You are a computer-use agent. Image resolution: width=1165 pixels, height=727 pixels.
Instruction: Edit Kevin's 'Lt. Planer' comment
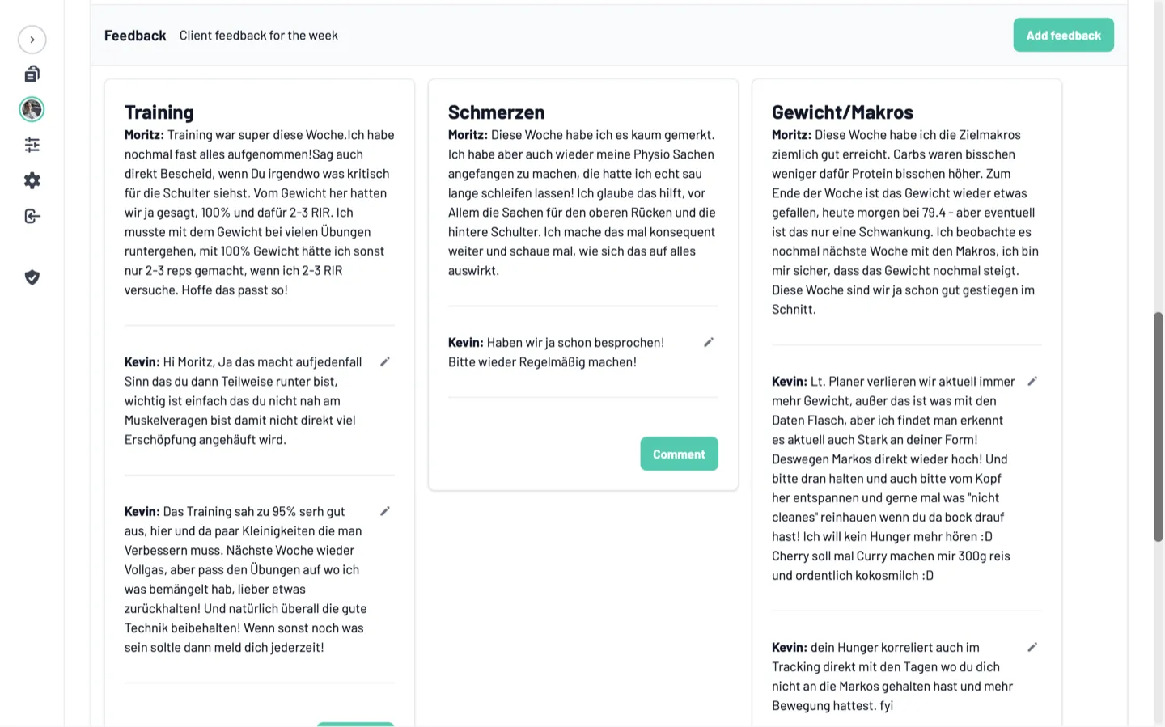click(1032, 382)
